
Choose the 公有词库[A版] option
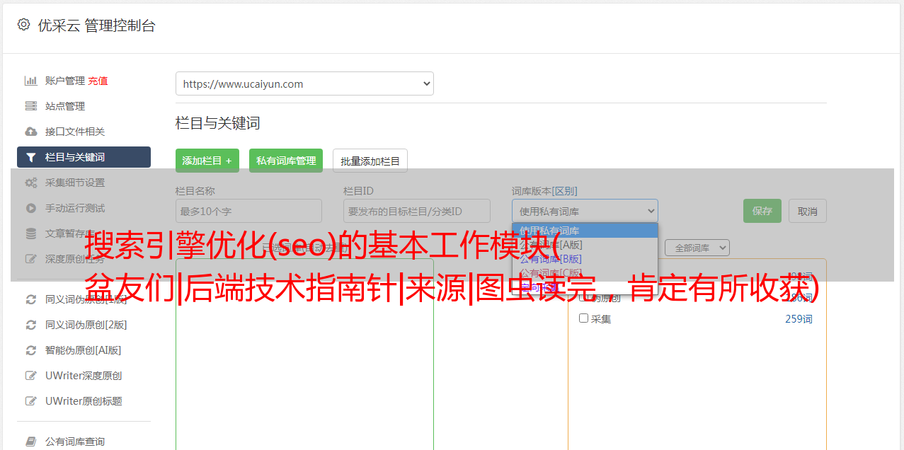[x=585, y=245]
